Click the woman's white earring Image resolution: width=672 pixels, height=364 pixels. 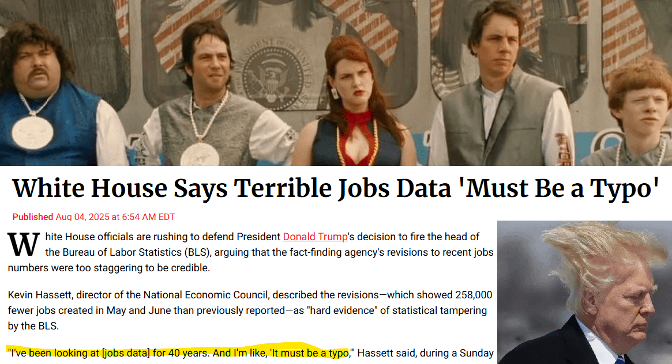335,94
